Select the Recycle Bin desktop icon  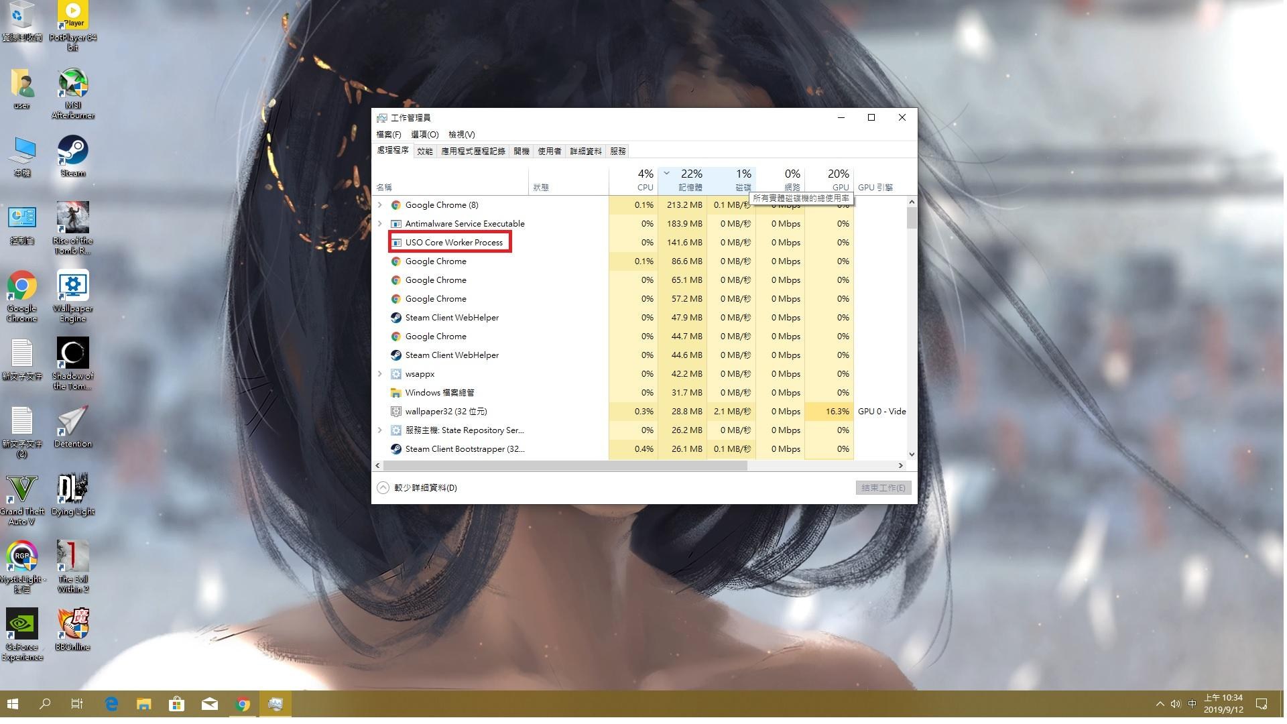21,21
